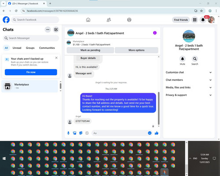220x176 pixels.
Task: Click the Facebook logo icon
Action: pos(6,20)
